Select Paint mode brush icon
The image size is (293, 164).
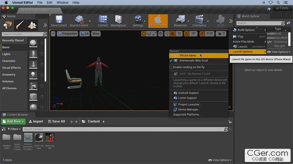[20, 25]
